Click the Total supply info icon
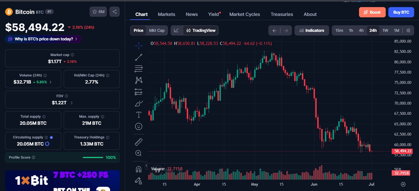This screenshot has height=191, width=419. pyautogui.click(x=44, y=117)
